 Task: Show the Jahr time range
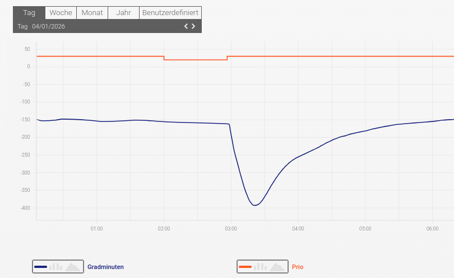coord(123,13)
